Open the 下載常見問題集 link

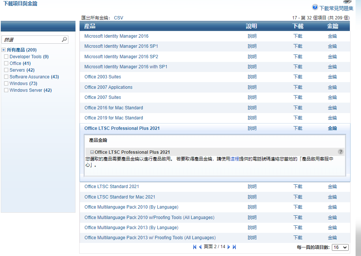[x=336, y=8]
